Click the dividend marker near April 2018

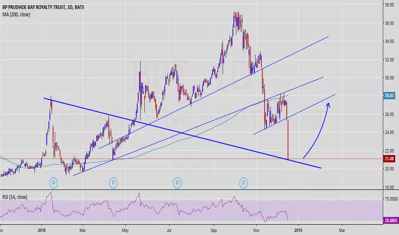(113, 183)
